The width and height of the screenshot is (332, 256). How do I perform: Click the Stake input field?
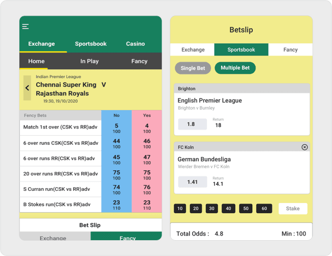(293, 209)
